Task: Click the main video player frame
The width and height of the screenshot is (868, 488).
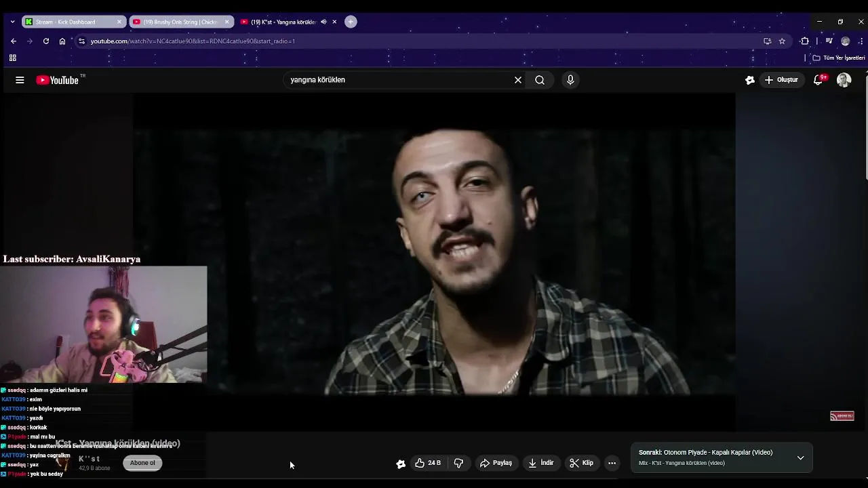Action: tap(434, 261)
